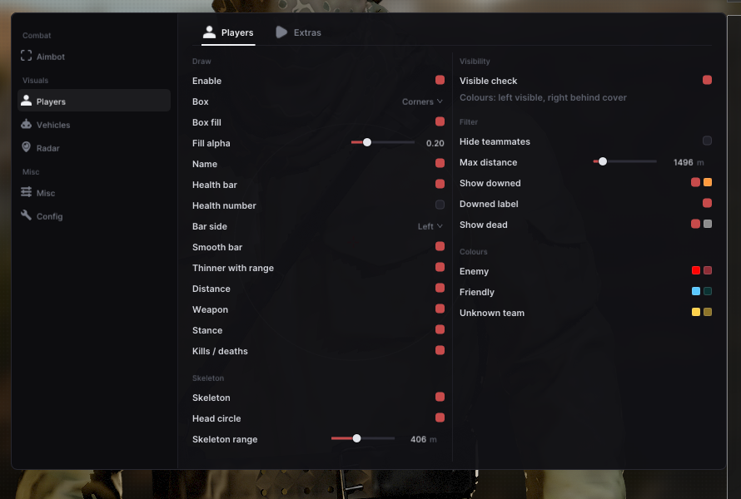Viewport: 741px width, 499px height.
Task: Click the Vehicles icon in the sidebar
Action: coord(27,124)
